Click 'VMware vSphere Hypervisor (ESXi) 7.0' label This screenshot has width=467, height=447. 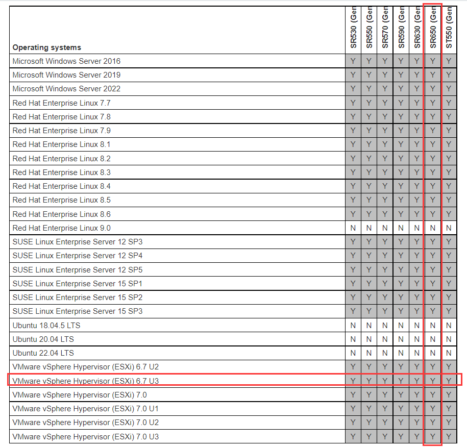(80, 395)
